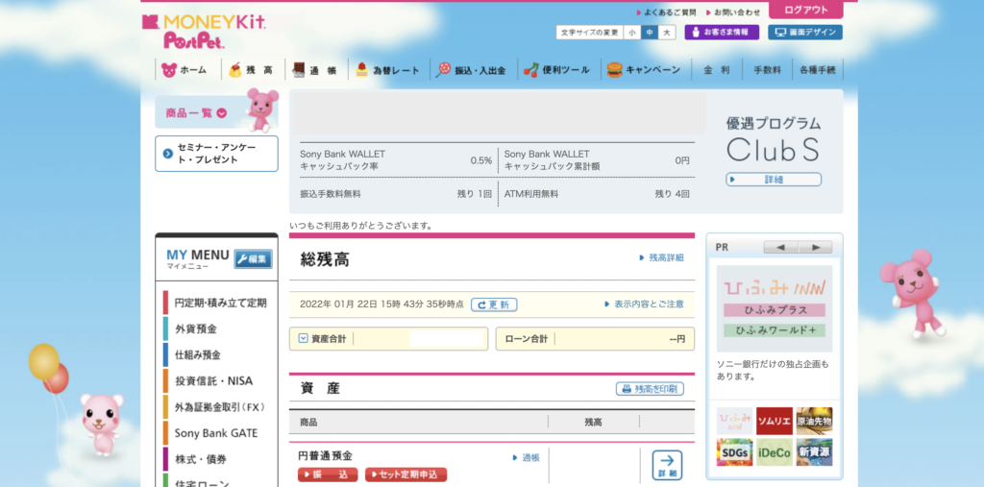984x487 pixels.
Task: Click the 画面デザイン button
Action: coord(805,32)
